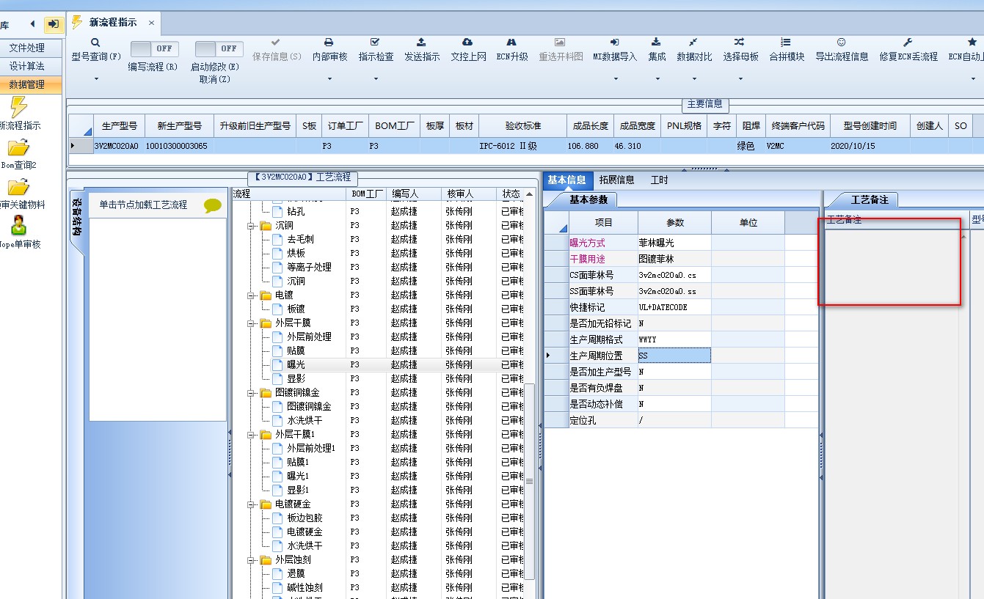
Task: Switch to 基本信息 tab
Action: (566, 180)
